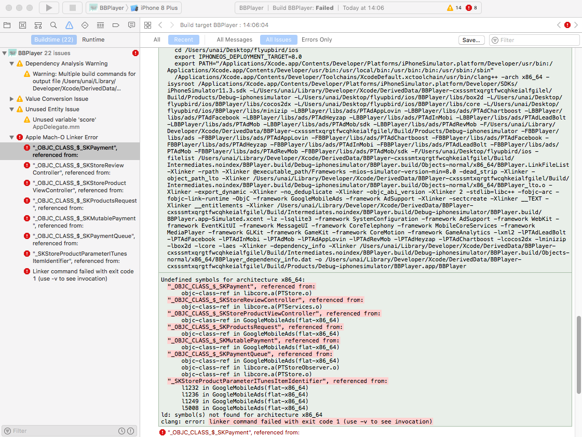Screen dimensions: 582x437
Task: Click the build log vertical scrollbar
Action: (578, 355)
